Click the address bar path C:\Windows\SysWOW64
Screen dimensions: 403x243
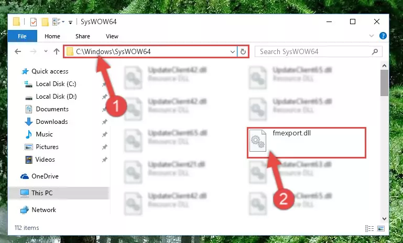pos(113,52)
